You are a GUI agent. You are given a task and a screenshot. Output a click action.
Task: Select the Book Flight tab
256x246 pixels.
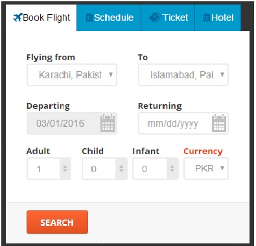pyautogui.click(x=41, y=17)
